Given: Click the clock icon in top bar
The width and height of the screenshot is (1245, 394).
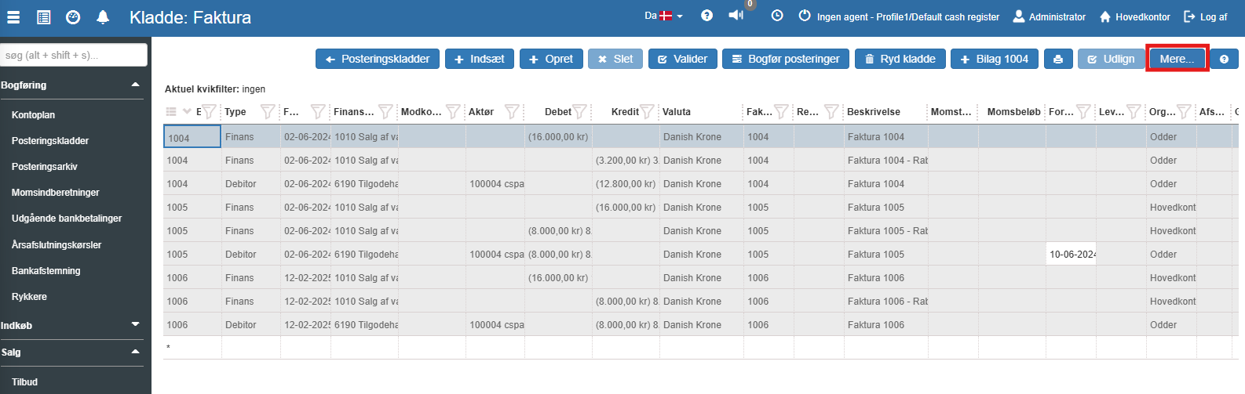Looking at the screenshot, I should coord(777,16).
